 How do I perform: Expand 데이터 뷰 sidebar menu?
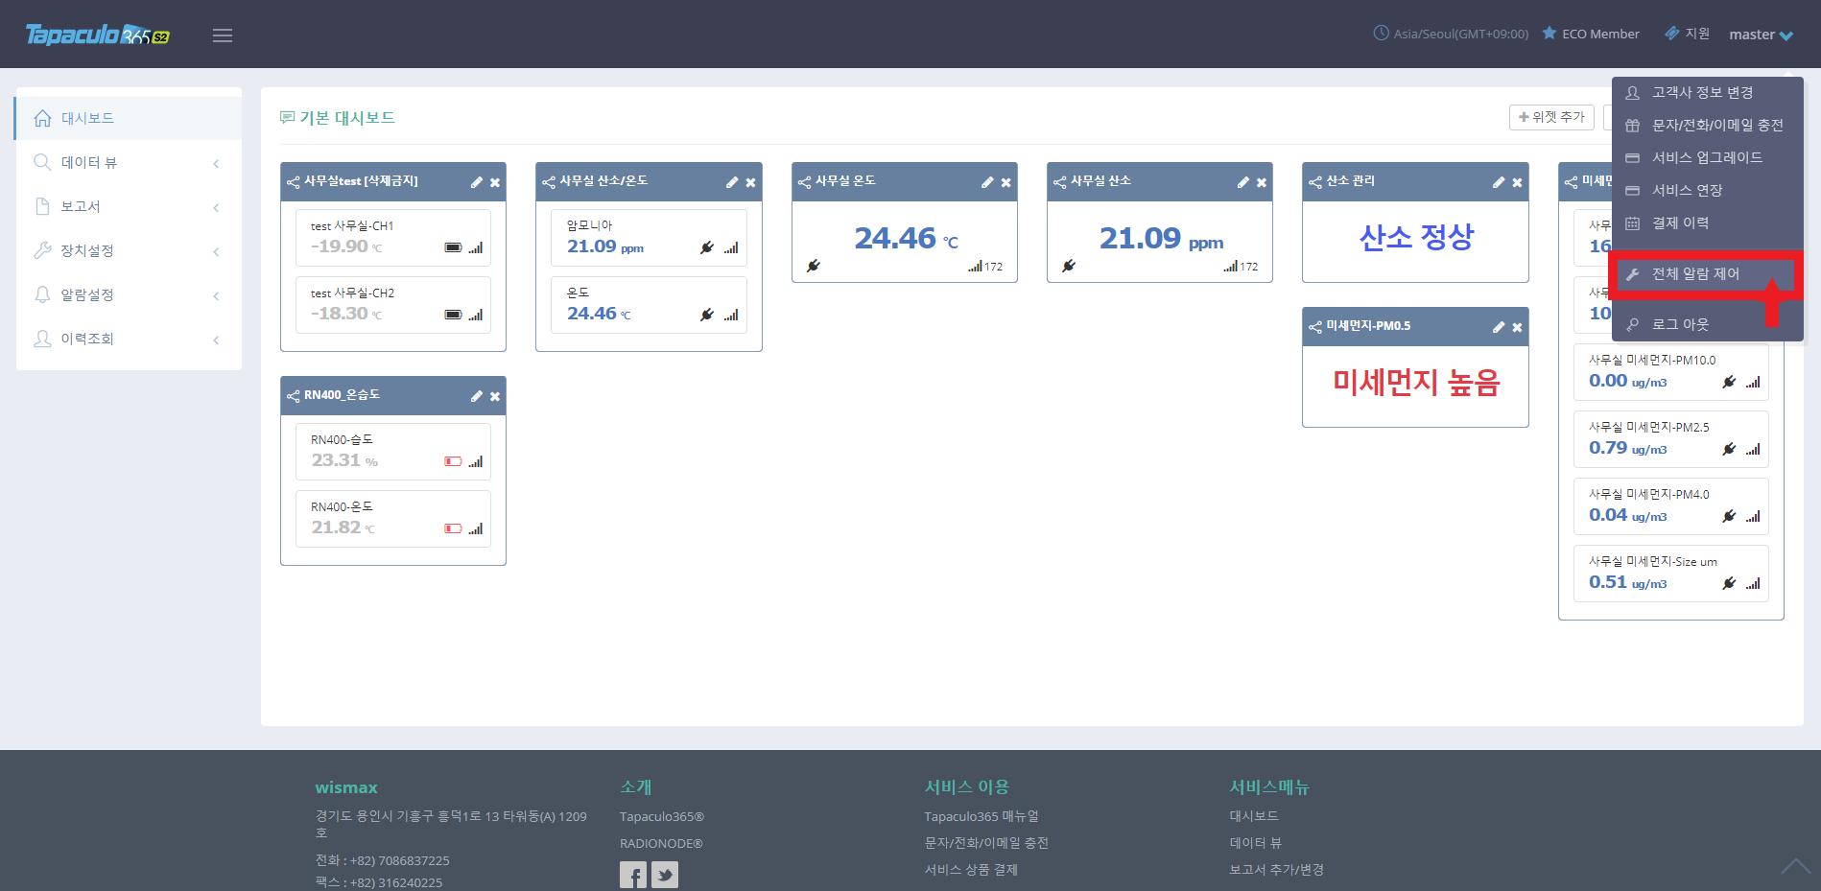pos(129,163)
